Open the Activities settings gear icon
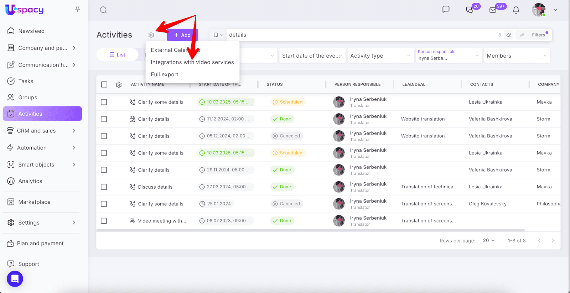Image resolution: width=570 pixels, height=293 pixels. (151, 35)
